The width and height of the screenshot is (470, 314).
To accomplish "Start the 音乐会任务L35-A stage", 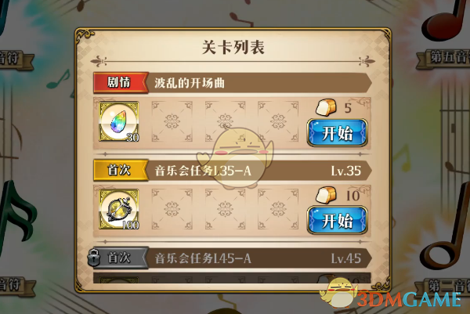I will 338,220.
